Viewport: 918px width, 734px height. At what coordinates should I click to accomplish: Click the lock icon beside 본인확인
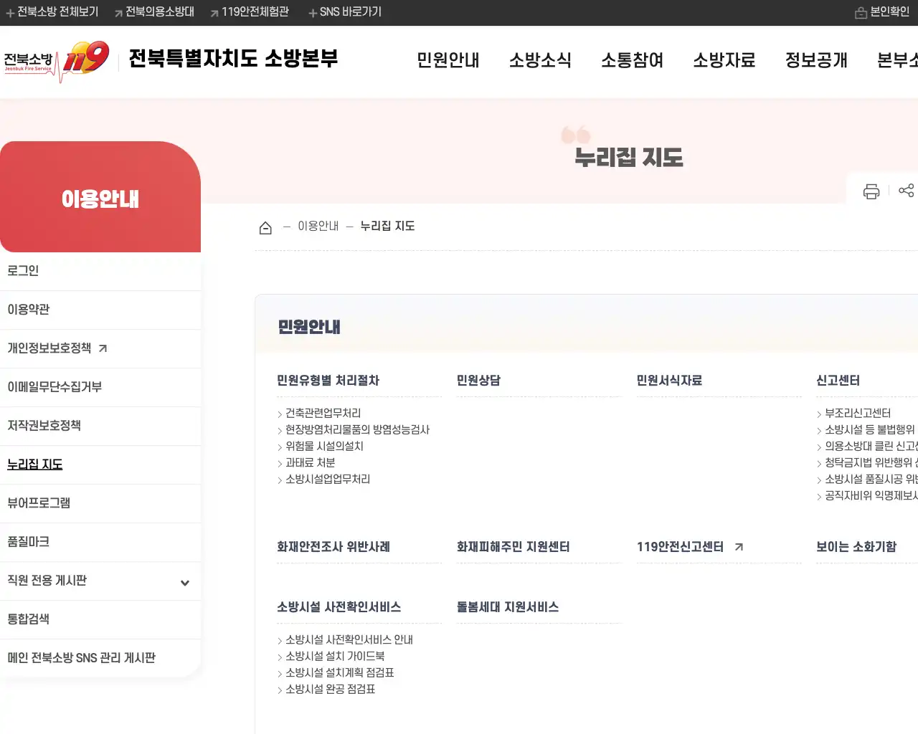(862, 12)
